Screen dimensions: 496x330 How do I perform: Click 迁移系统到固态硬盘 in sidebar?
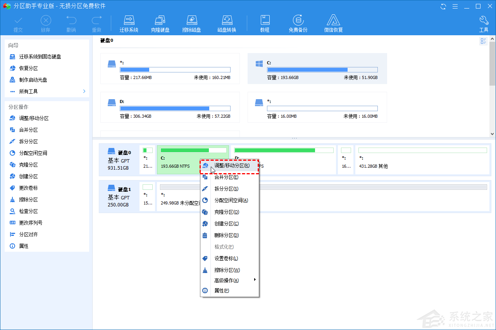(40, 57)
